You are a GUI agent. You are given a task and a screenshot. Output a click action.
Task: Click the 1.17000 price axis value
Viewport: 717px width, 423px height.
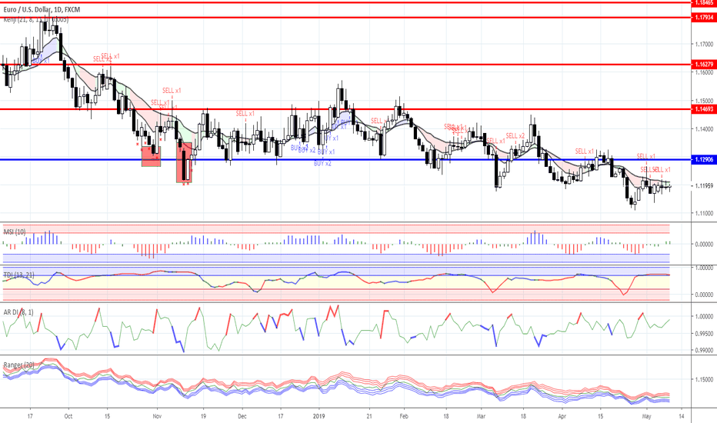pyautogui.click(x=704, y=45)
